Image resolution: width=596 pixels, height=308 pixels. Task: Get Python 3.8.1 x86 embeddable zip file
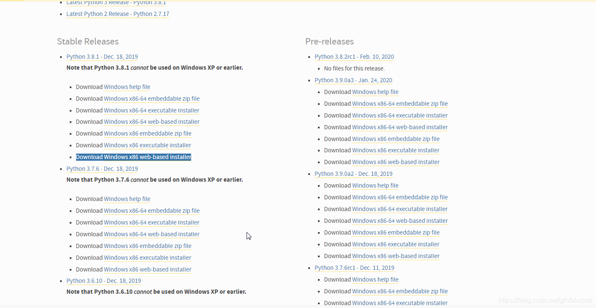click(147, 133)
